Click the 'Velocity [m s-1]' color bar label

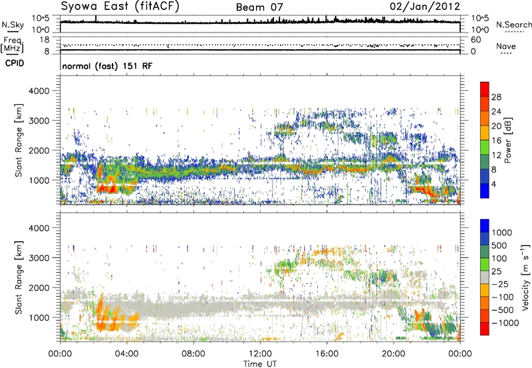525,277
